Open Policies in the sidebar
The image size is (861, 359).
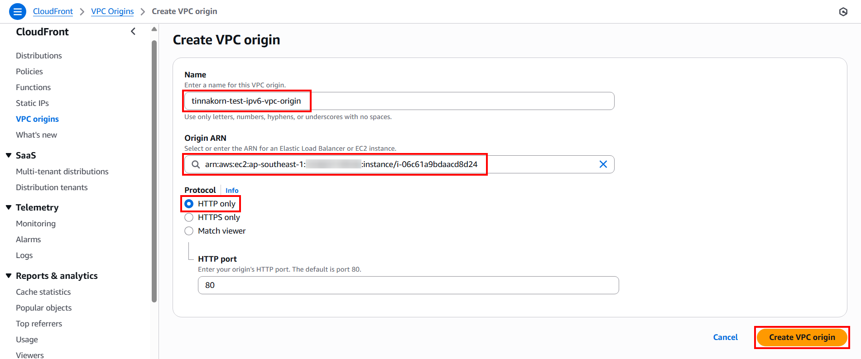(29, 72)
